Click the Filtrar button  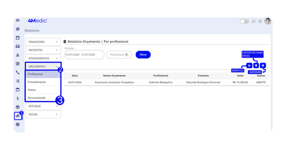click(x=143, y=55)
